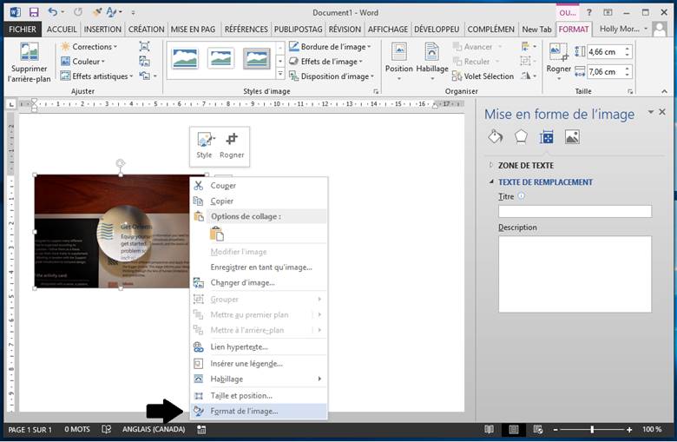Open the Effets de l'image dropdown
This screenshot has width=677, height=442.
[332, 62]
